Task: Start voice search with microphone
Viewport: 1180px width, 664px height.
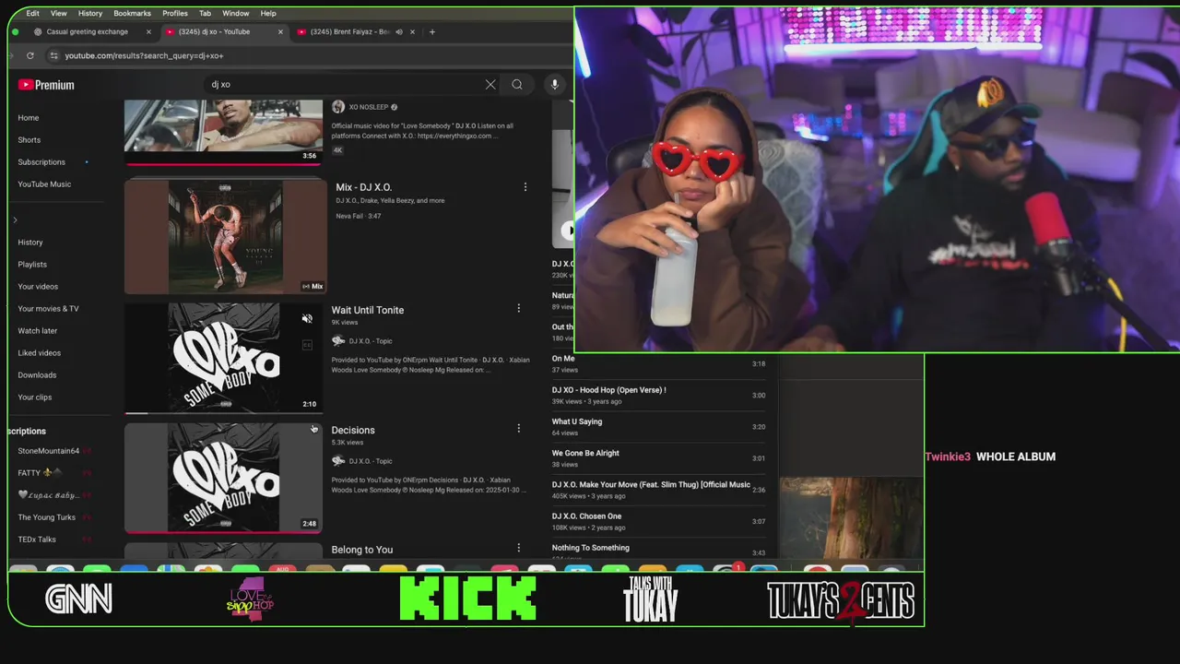Action: click(x=554, y=85)
